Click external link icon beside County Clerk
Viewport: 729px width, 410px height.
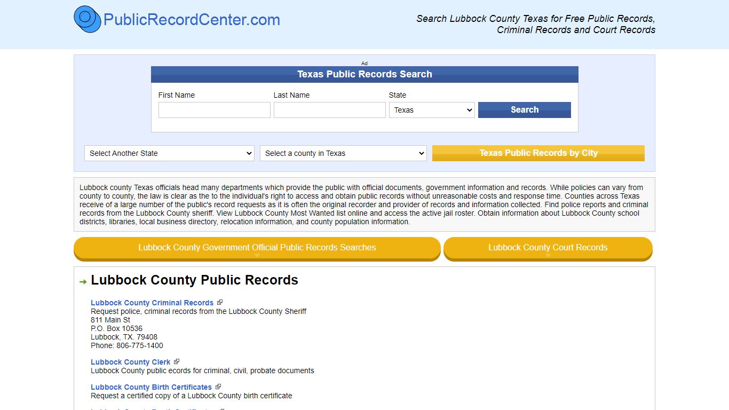pyautogui.click(x=177, y=361)
